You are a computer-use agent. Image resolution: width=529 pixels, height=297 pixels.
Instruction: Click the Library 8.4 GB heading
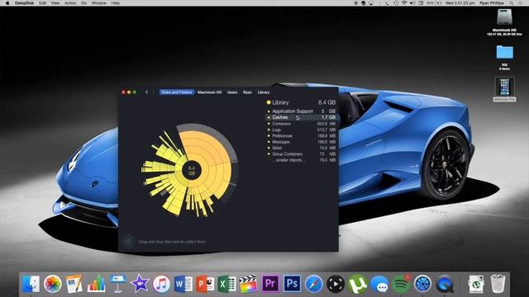301,102
